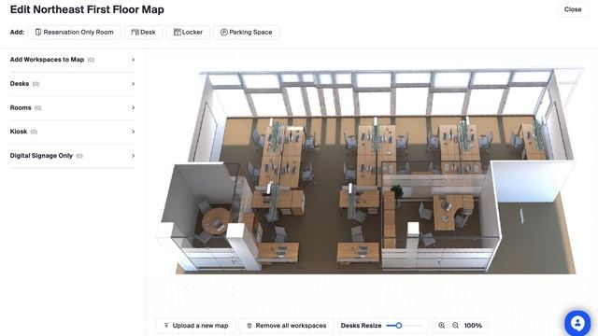This screenshot has height=336, width=598.
Task: Add a Parking Space
Action: coord(246,33)
